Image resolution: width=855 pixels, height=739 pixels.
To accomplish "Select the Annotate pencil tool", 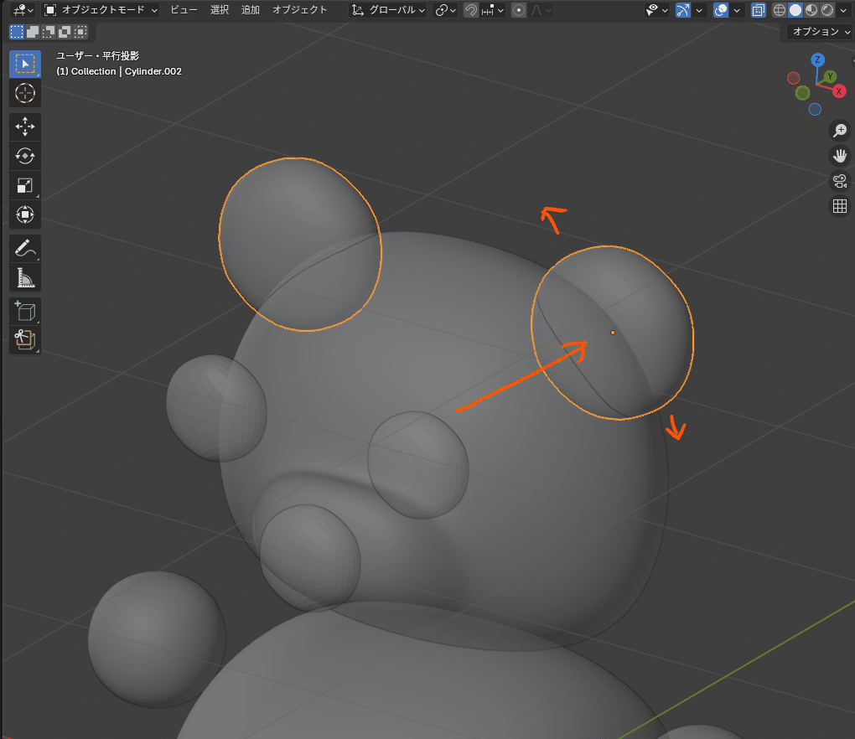I will (x=24, y=249).
